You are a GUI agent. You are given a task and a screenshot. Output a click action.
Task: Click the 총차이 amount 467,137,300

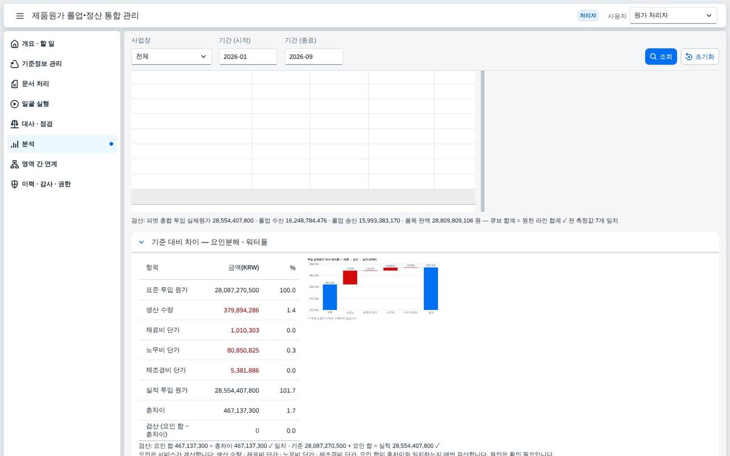[x=241, y=410]
